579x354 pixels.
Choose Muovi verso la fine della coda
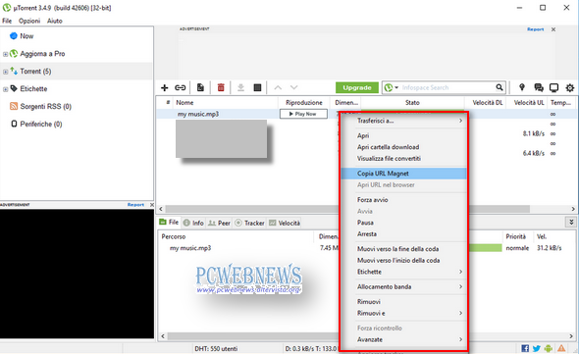click(x=403, y=249)
